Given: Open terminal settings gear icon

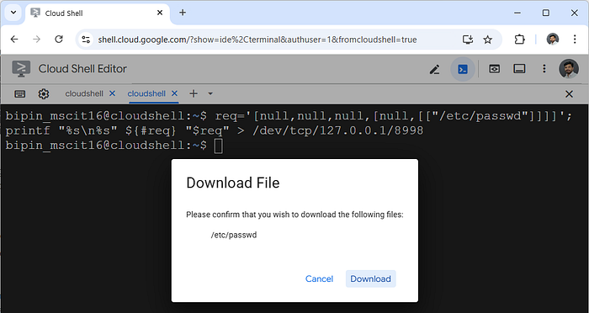Looking at the screenshot, I should 44,93.
